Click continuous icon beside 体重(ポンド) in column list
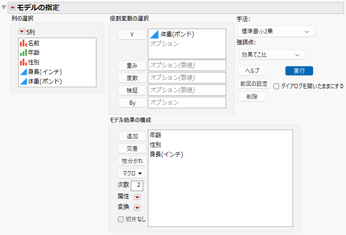 click(23, 82)
